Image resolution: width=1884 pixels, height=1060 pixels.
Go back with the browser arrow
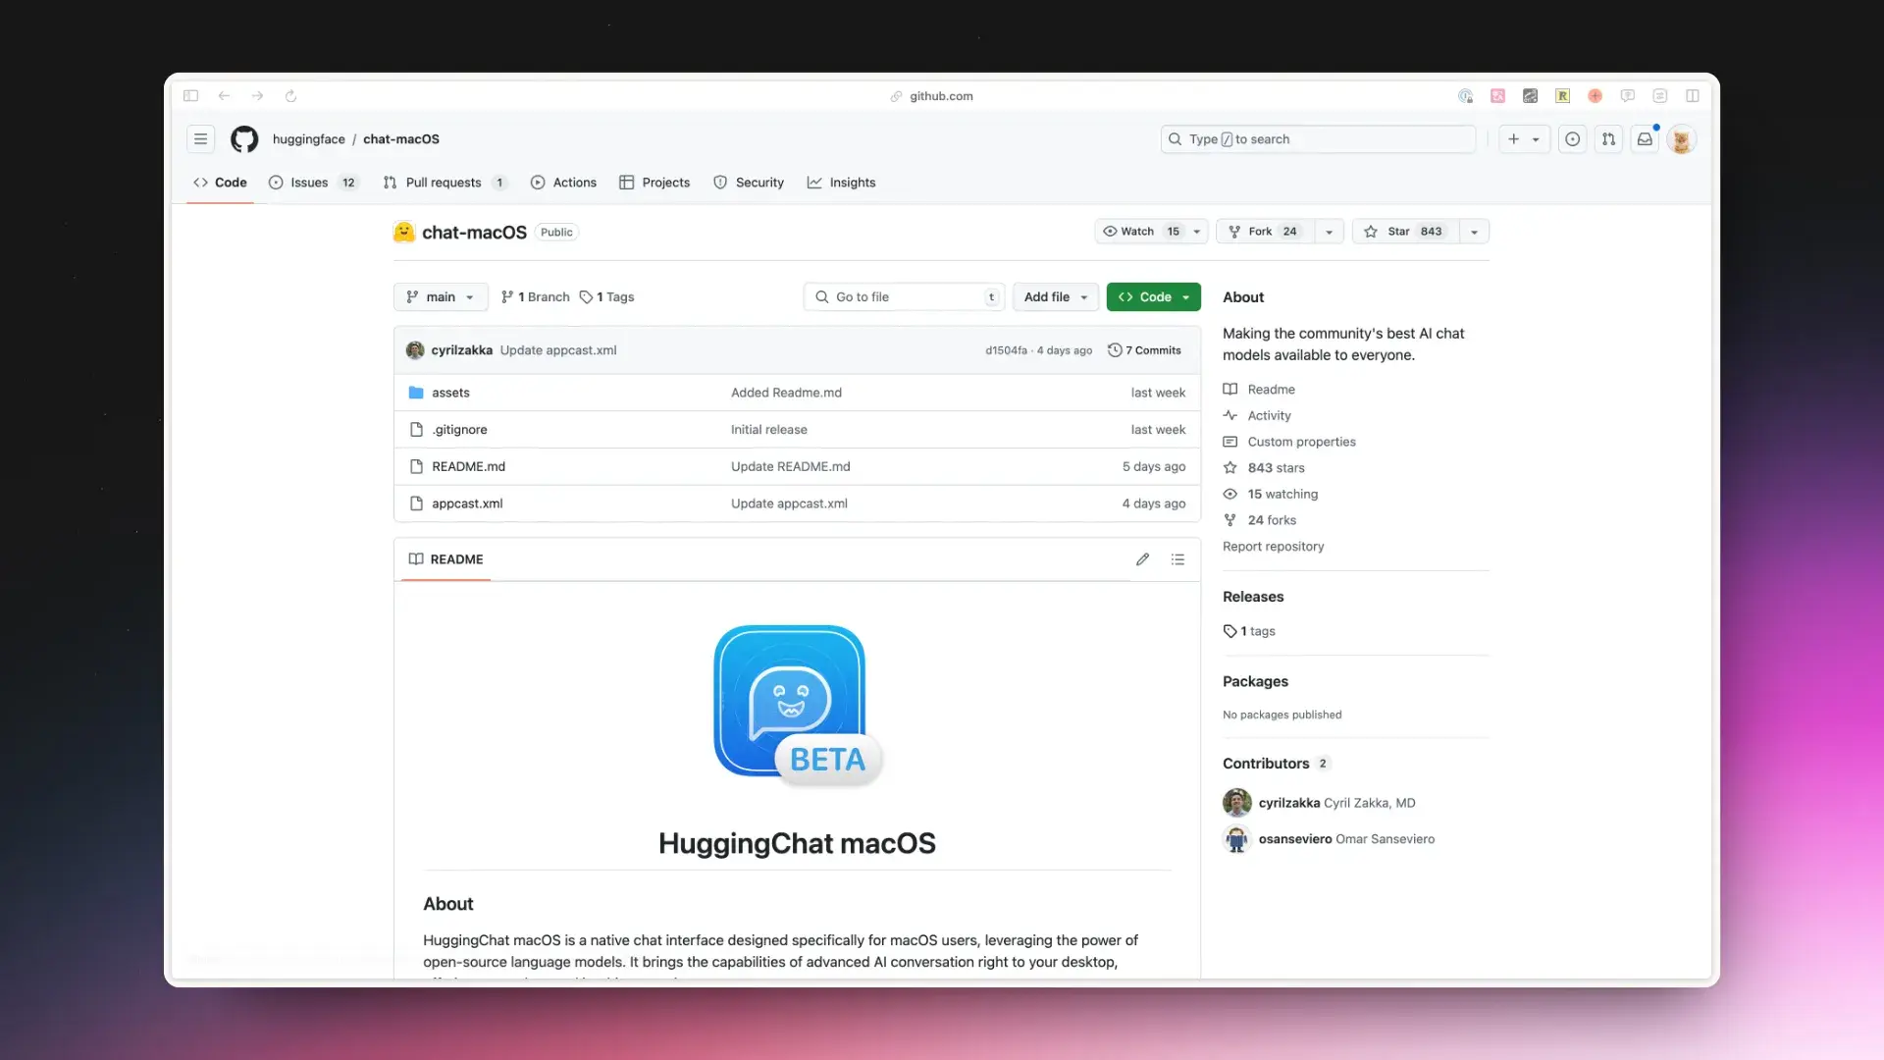224,96
